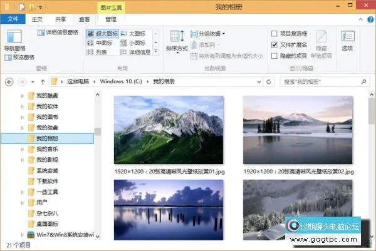Viewport: 376px width, 251px height.
Task: Step the layout gallery down one row
Action: [156, 43]
